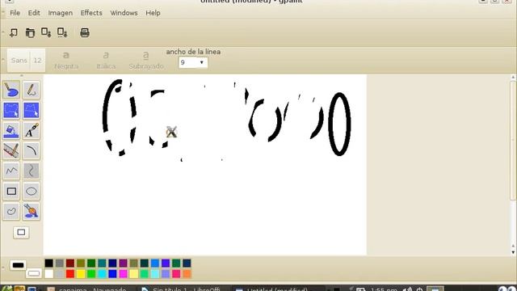Open the Effects menu
Image resolution: width=517 pixels, height=291 pixels.
tap(91, 13)
